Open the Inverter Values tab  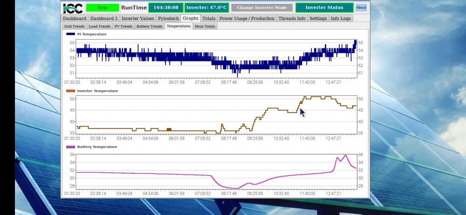(138, 19)
